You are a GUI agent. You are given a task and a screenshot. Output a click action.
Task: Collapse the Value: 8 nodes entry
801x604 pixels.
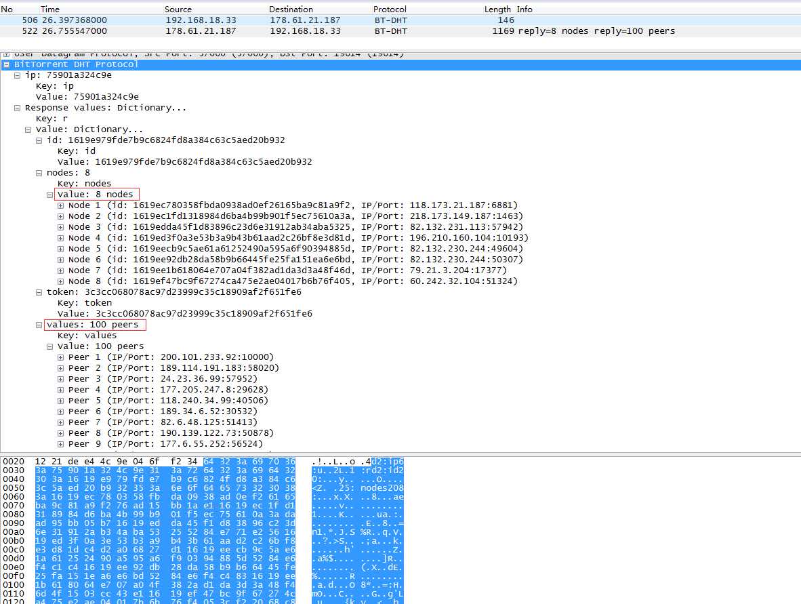click(49, 195)
